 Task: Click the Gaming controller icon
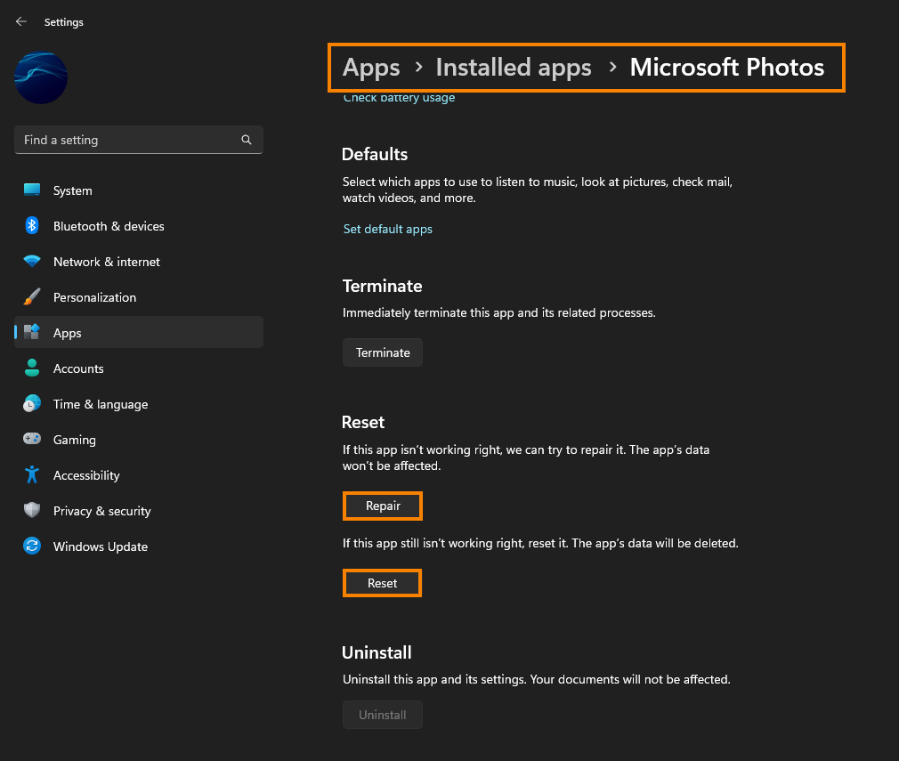[x=32, y=439]
